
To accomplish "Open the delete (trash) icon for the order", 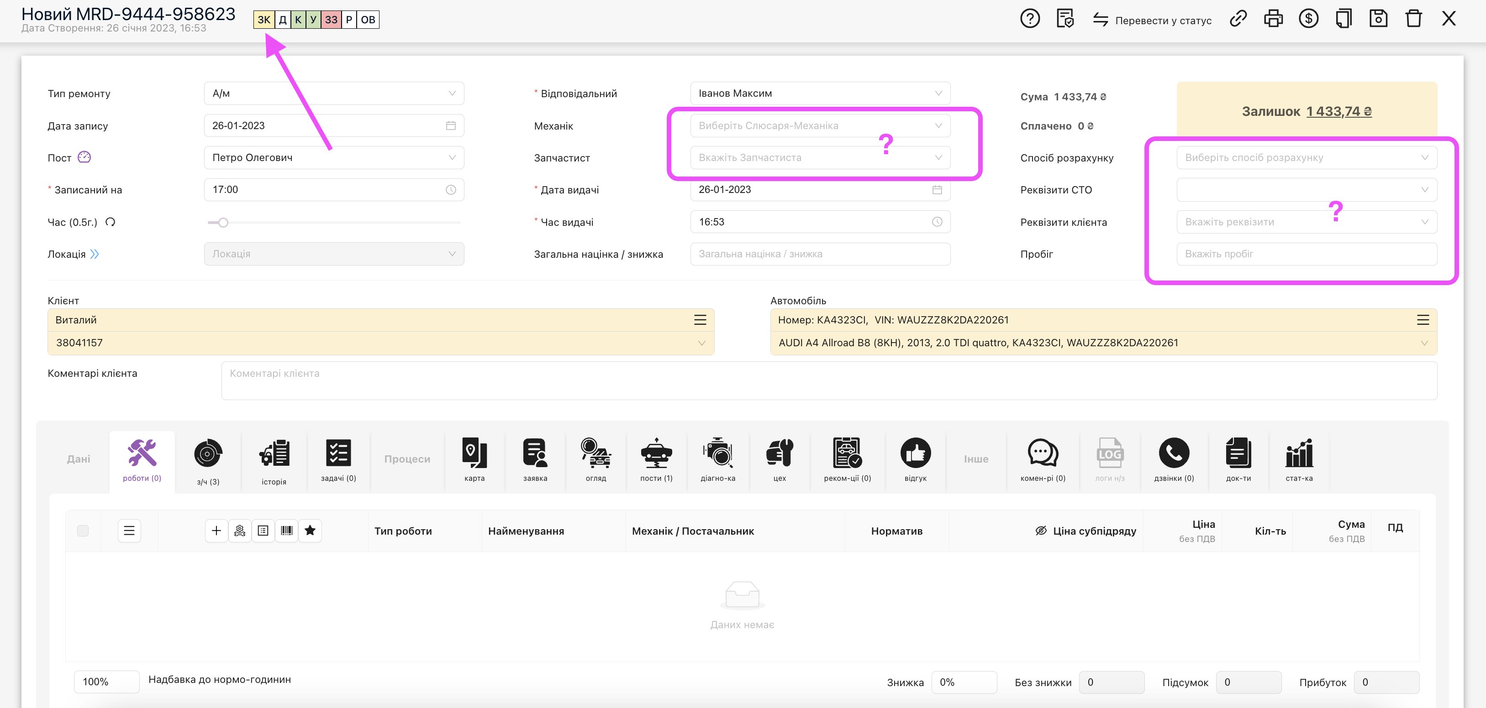I will 1414,18.
